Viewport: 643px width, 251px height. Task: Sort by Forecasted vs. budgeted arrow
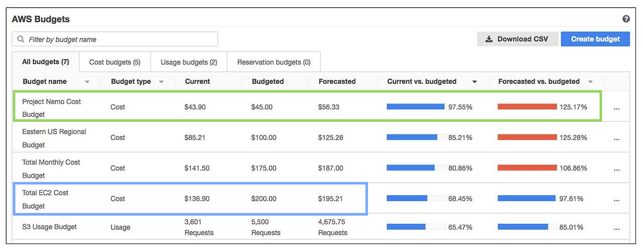(x=591, y=82)
